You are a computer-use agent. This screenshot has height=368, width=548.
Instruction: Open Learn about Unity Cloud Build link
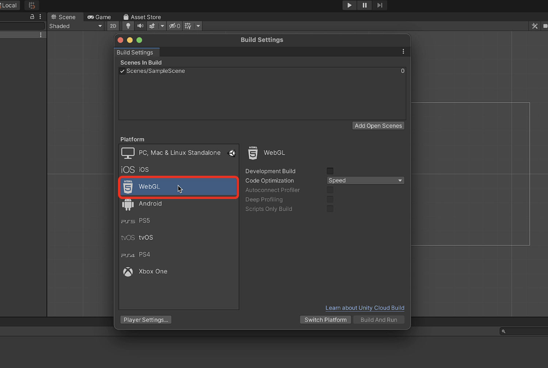365,308
